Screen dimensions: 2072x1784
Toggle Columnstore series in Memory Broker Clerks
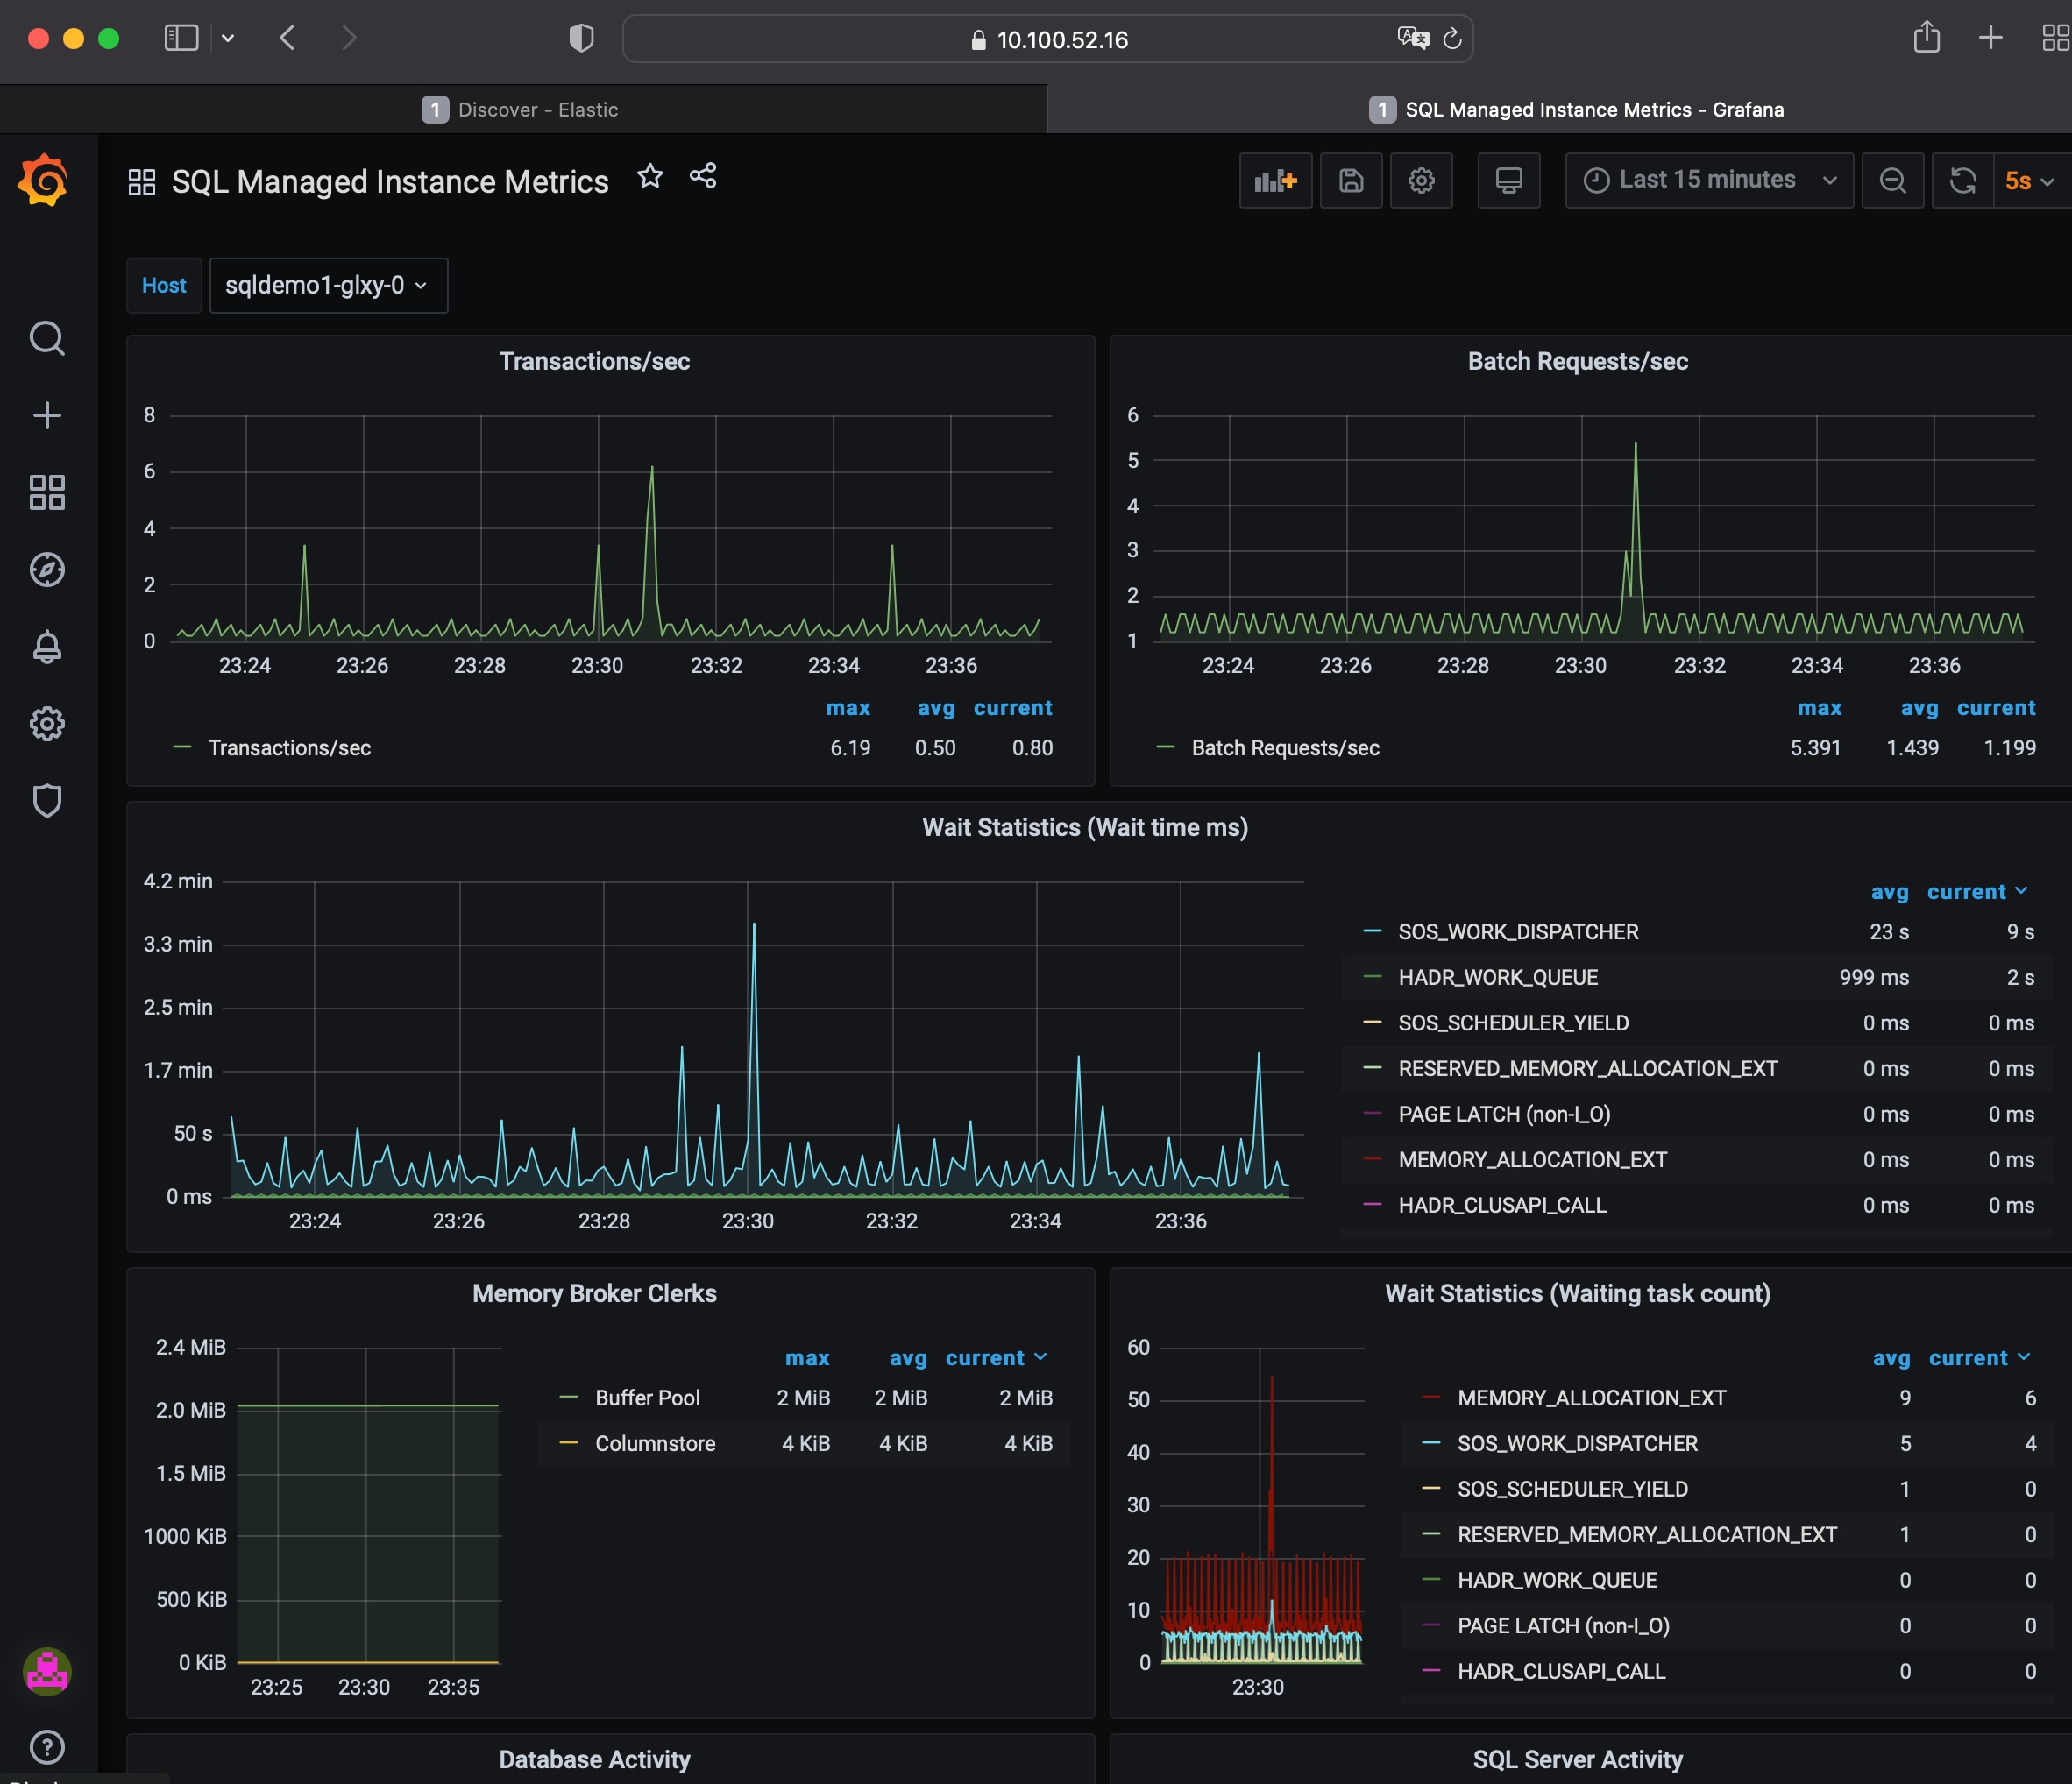(655, 1443)
